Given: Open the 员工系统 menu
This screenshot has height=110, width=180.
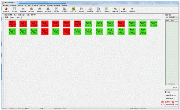Looking at the screenshot, I should 28,6.
